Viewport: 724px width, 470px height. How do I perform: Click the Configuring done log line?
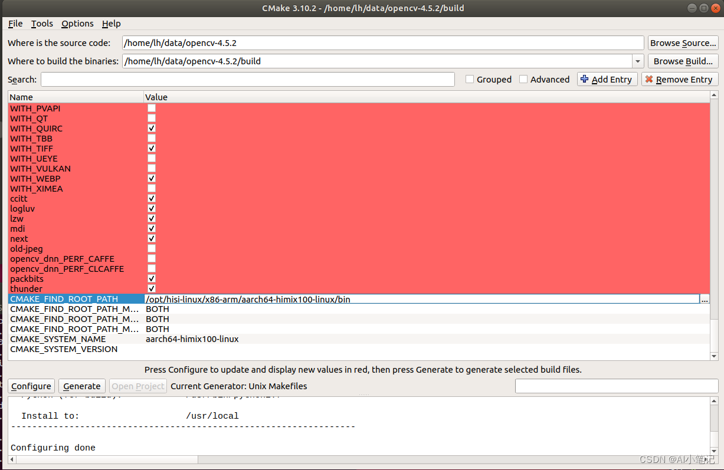pos(53,448)
